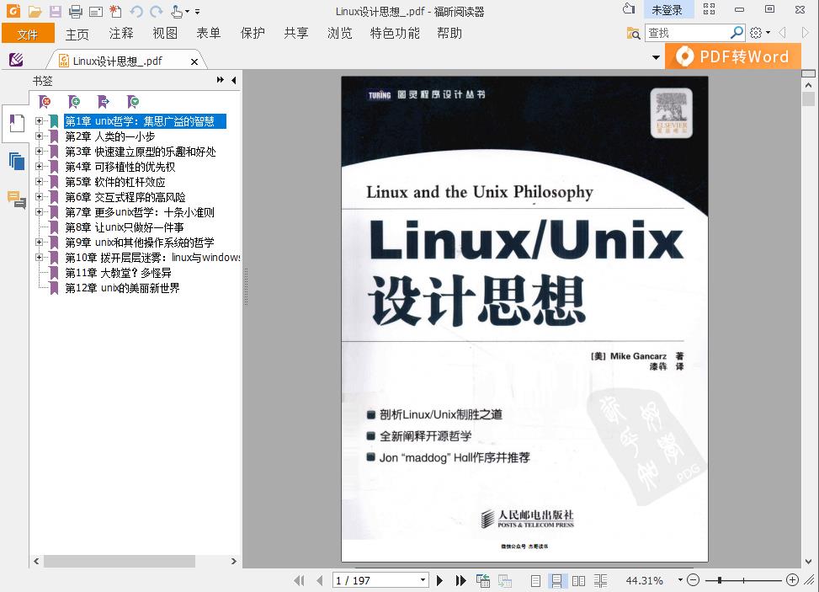819x592 pixels.
Task: Click the advanced search folder icon
Action: click(633, 33)
